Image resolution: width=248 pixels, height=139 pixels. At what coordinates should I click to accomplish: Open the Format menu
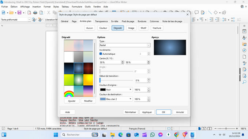(x=47, y=7)
